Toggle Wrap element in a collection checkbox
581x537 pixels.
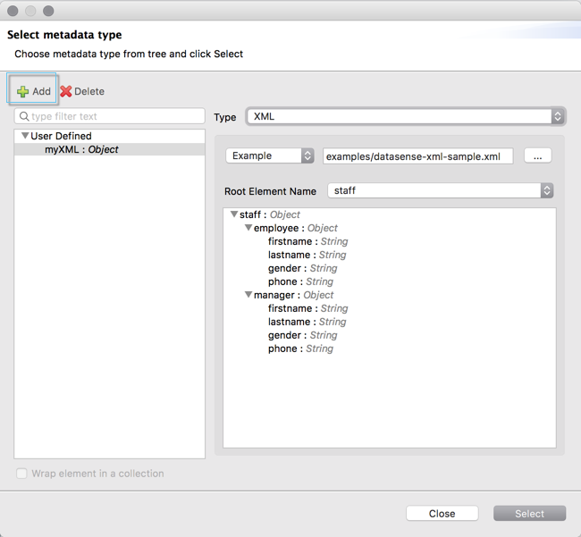pos(22,474)
